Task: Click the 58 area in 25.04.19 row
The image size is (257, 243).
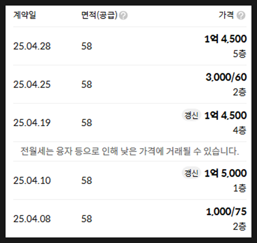Action: tap(87, 123)
